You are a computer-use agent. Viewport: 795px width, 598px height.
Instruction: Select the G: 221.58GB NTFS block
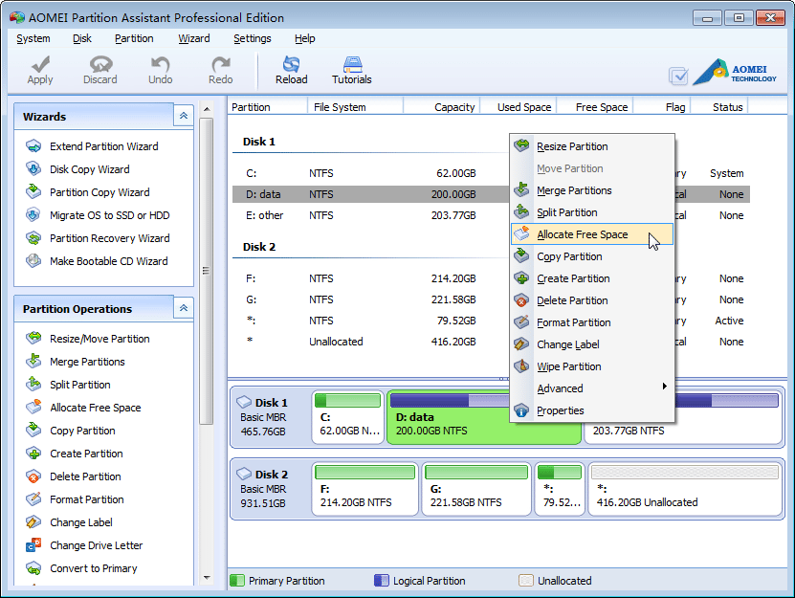click(x=476, y=489)
